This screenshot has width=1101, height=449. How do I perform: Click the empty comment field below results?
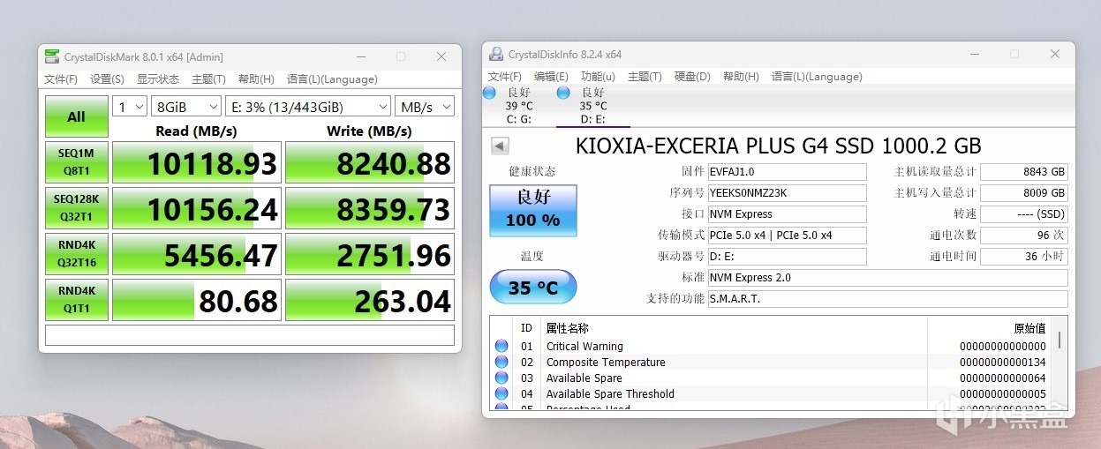pyautogui.click(x=250, y=335)
